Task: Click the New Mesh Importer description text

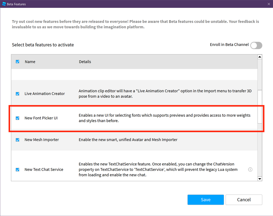Action: tap(128, 140)
